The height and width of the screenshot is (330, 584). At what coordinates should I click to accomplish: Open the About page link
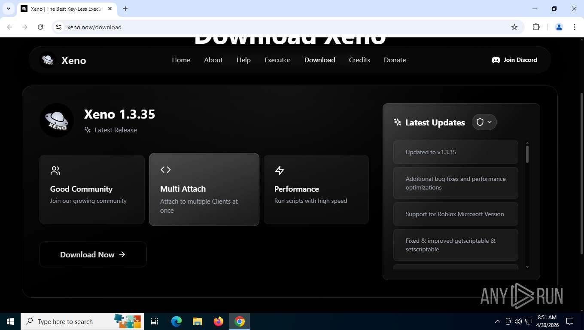pyautogui.click(x=213, y=60)
